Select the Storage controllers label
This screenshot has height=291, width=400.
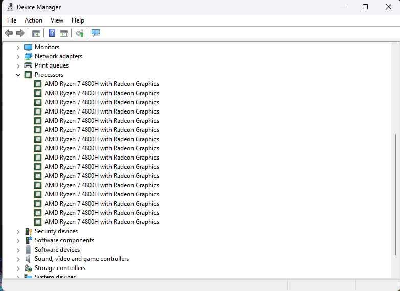click(x=60, y=268)
